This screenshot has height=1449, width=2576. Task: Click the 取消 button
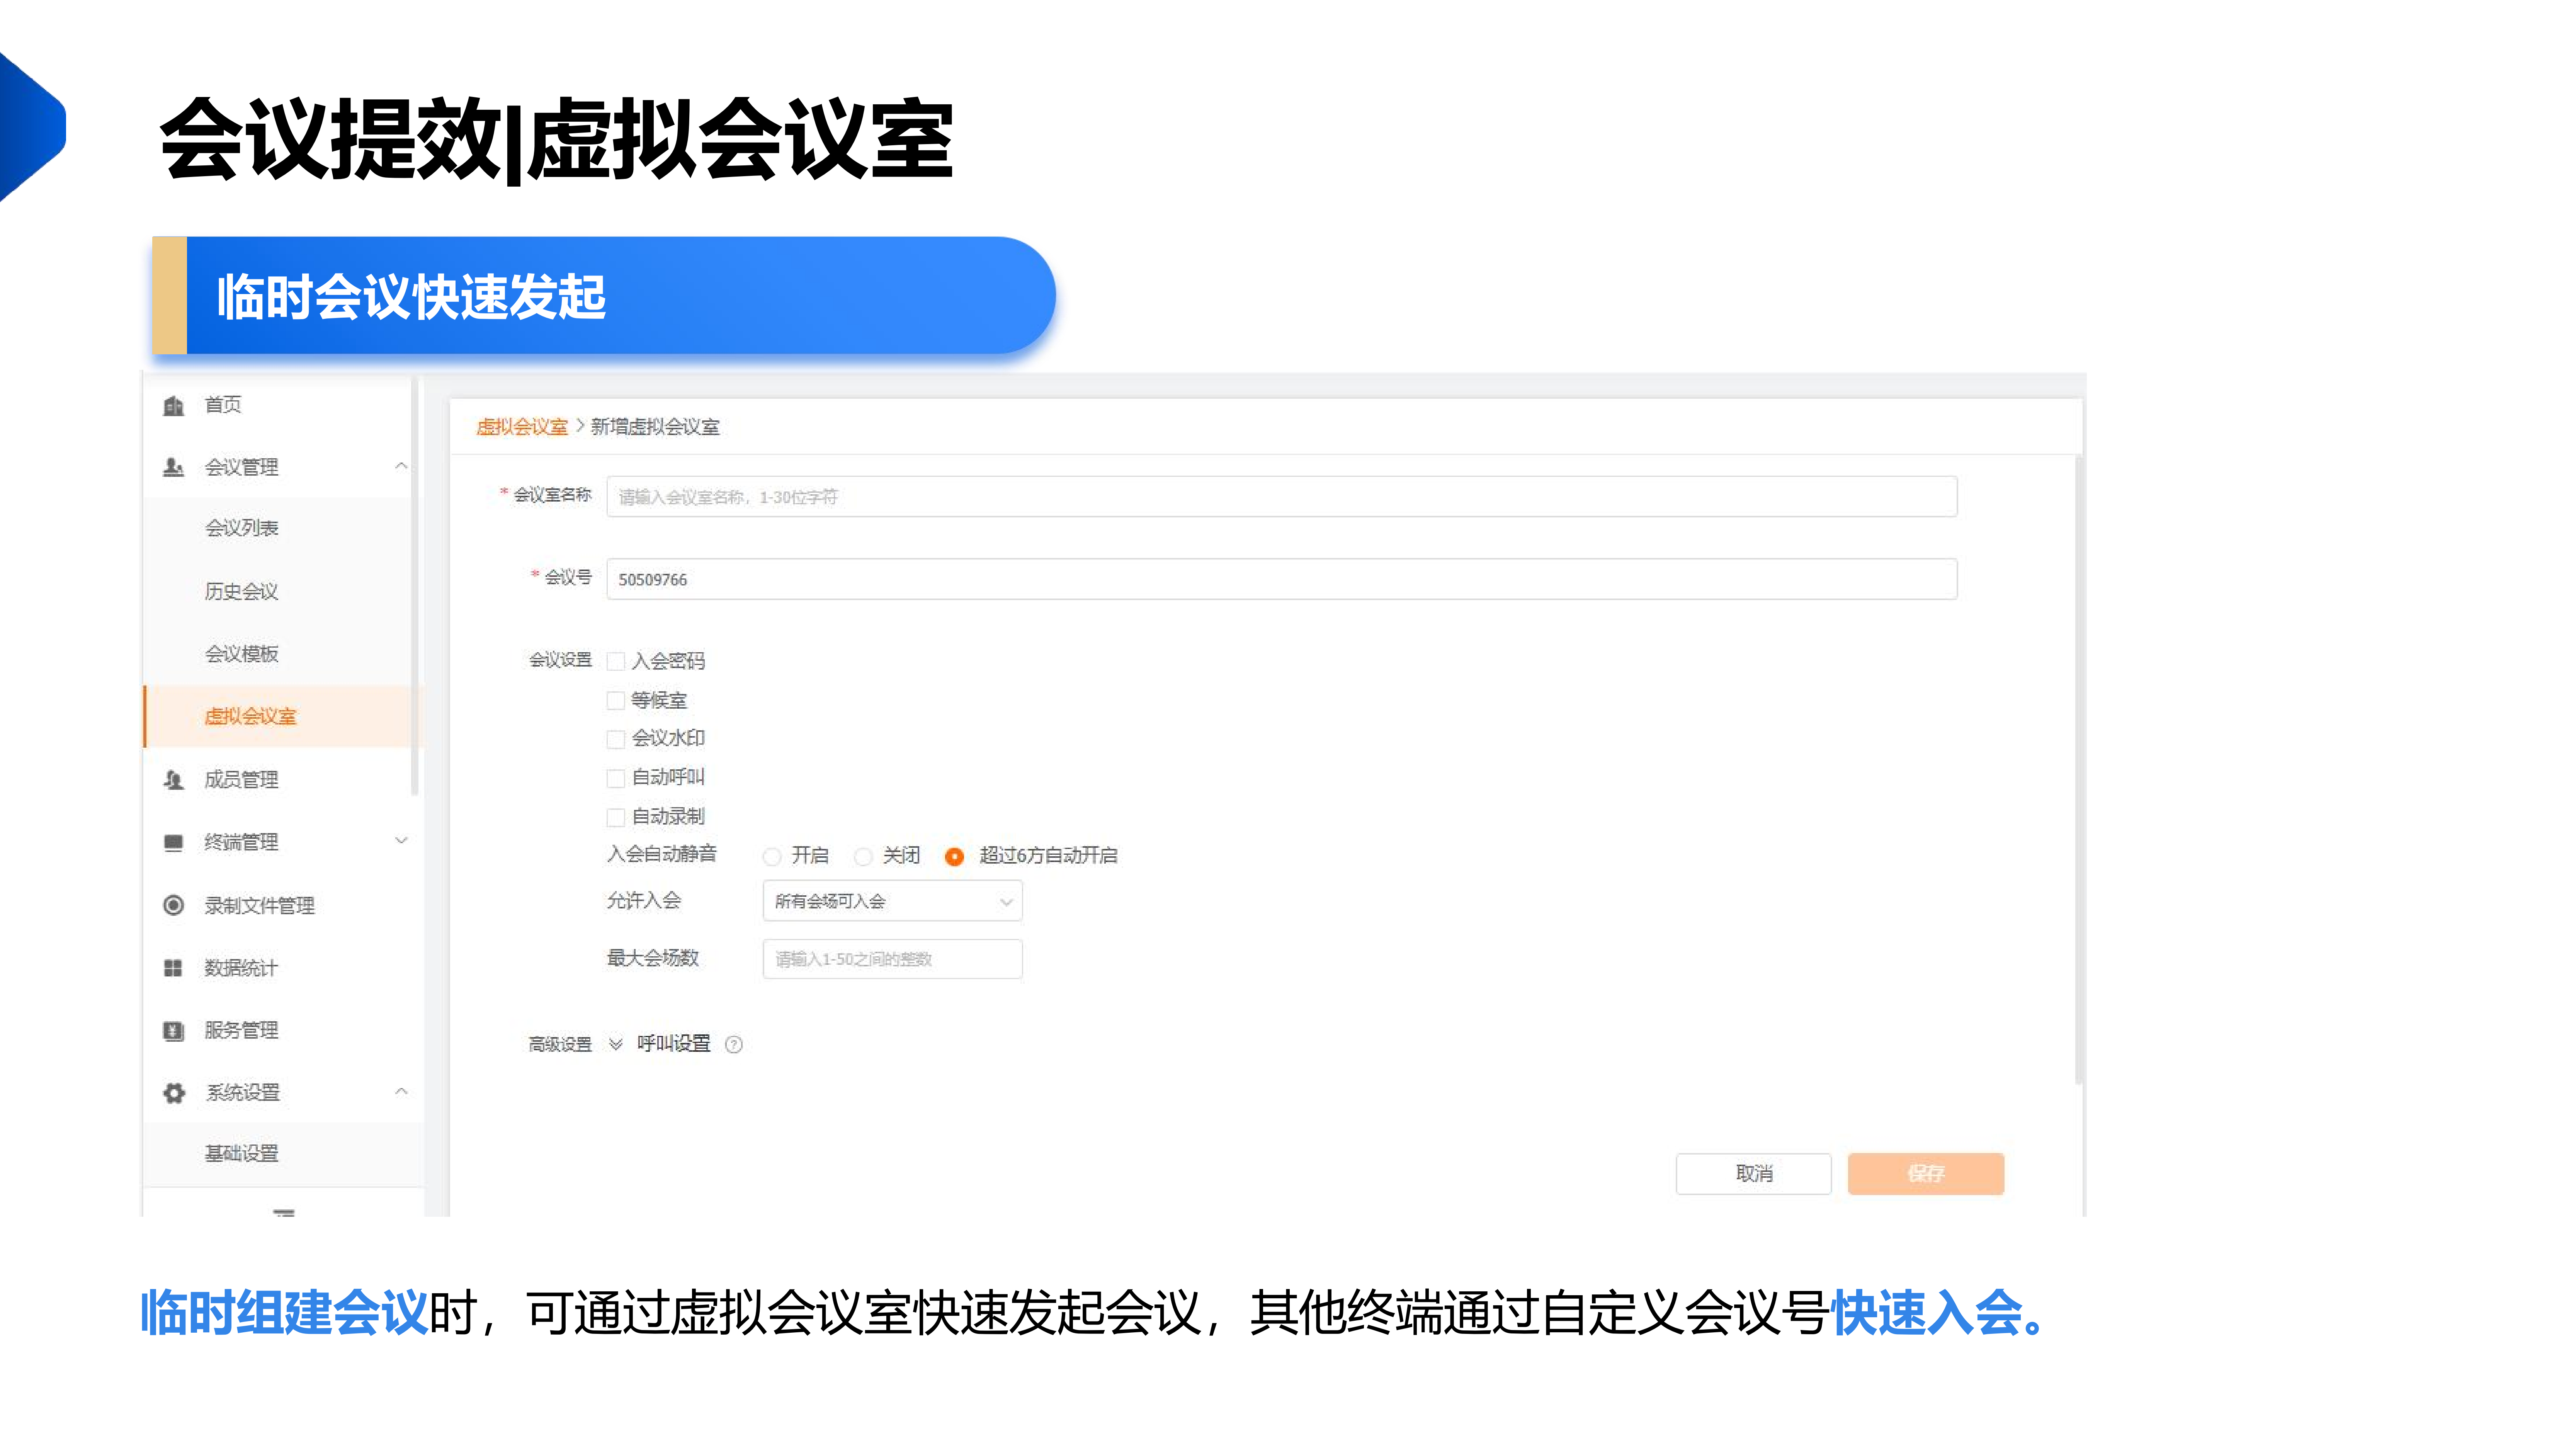[x=1754, y=1174]
